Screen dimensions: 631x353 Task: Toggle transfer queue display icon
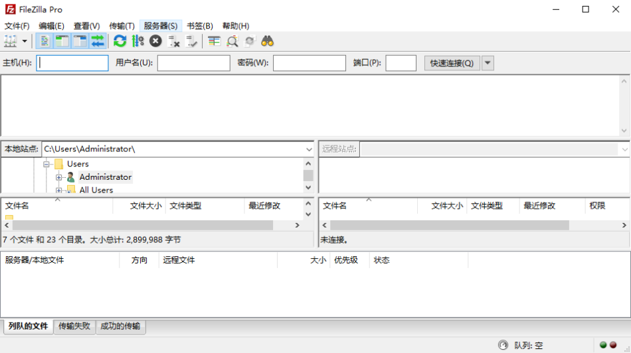98,41
